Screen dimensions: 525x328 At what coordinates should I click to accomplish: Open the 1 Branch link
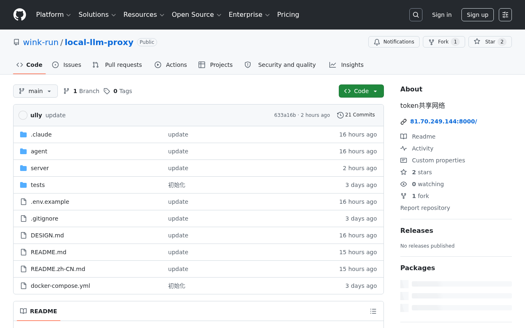(81, 91)
